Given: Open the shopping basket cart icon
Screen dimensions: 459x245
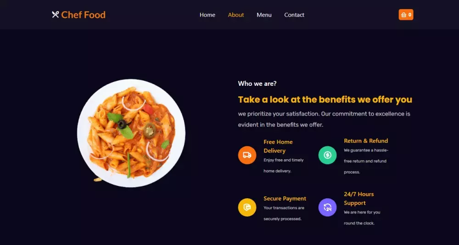Looking at the screenshot, I should [403, 15].
